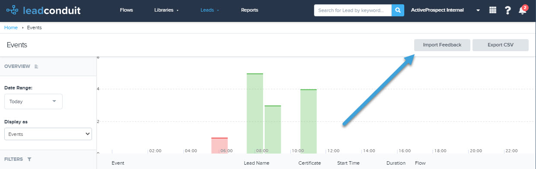The image size is (536, 169).
Task: Open the apps grid icon
Action: [493, 10]
